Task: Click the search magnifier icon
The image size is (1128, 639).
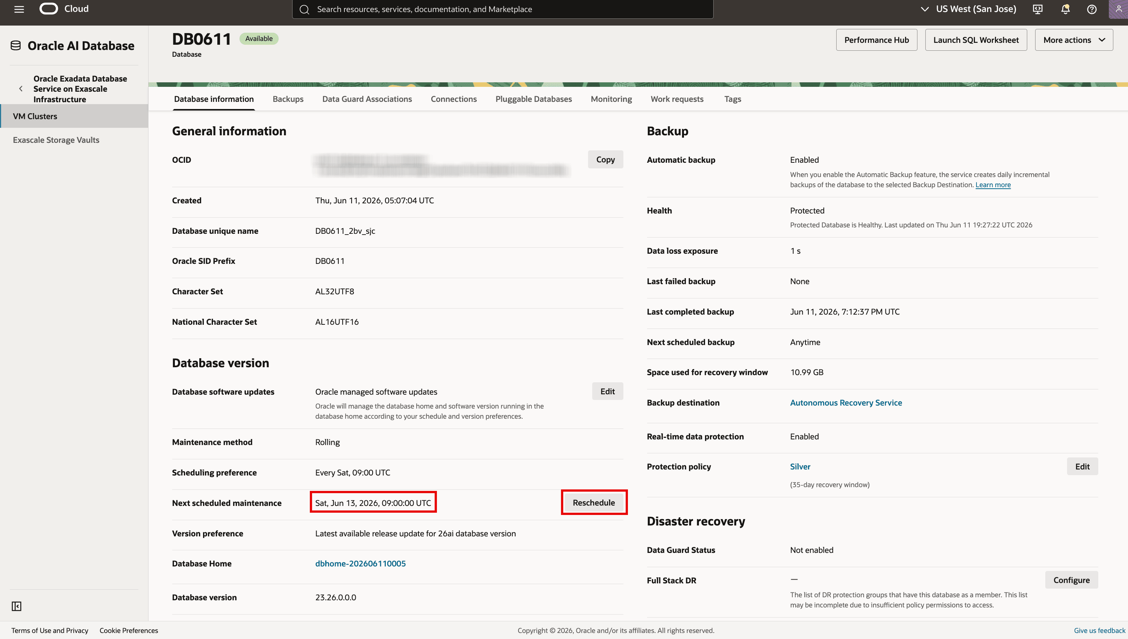Action: tap(305, 9)
